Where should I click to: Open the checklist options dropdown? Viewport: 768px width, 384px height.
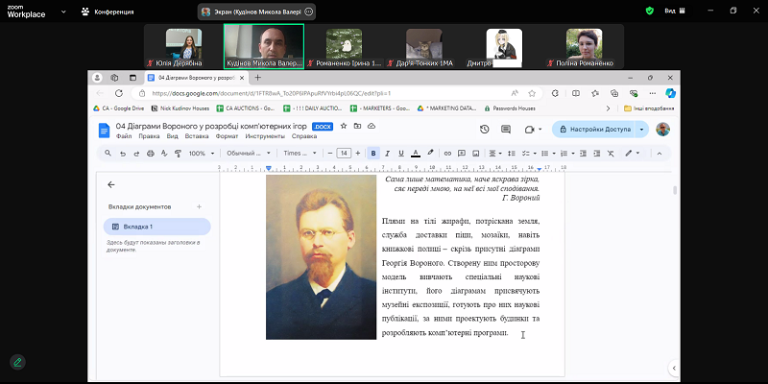(x=529, y=154)
